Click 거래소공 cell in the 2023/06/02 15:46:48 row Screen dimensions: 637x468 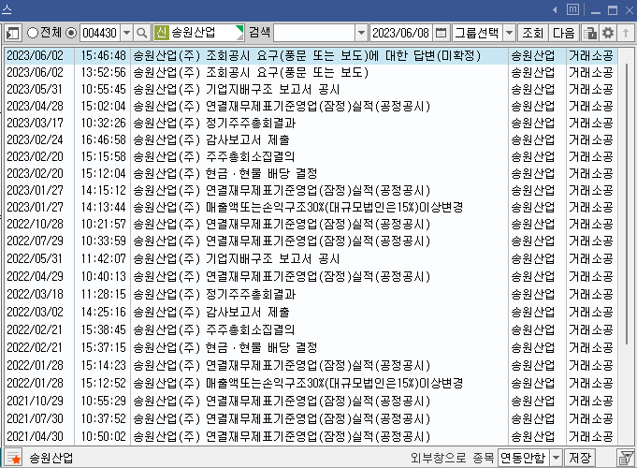coord(591,56)
